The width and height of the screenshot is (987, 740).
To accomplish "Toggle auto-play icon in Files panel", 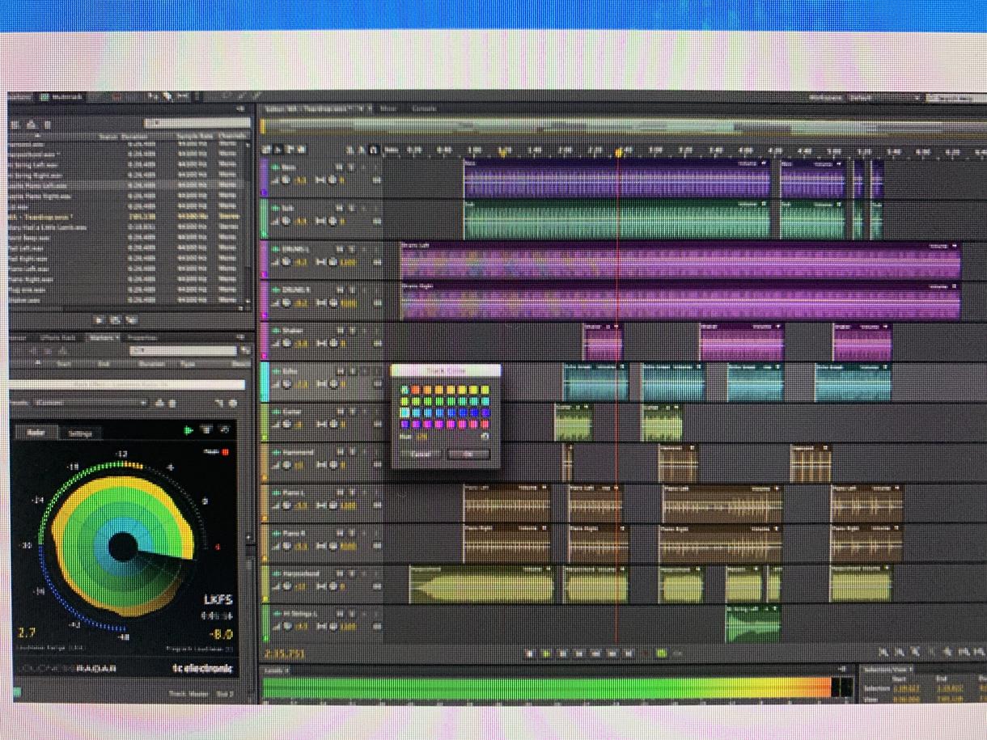I will click(x=131, y=320).
